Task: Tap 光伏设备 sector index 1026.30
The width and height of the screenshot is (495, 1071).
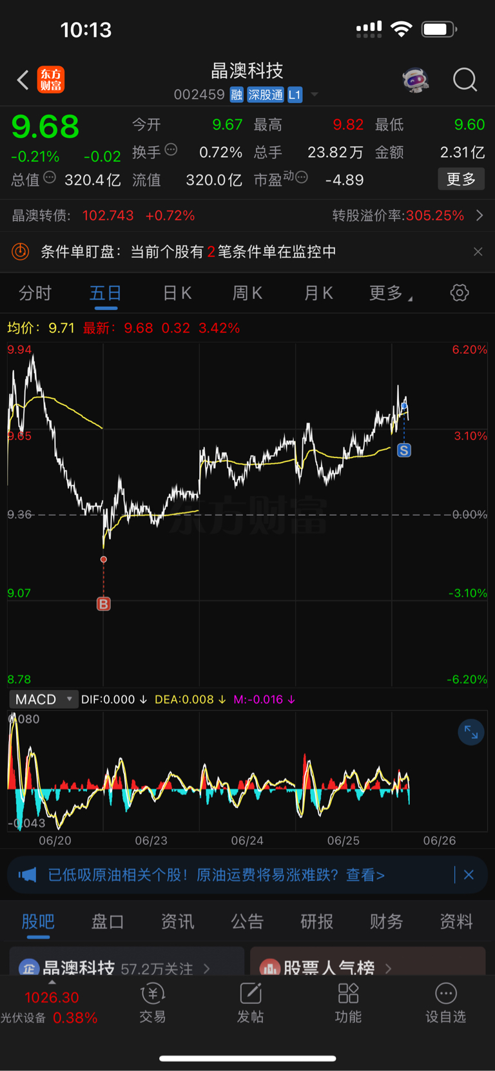Action: pos(52,998)
